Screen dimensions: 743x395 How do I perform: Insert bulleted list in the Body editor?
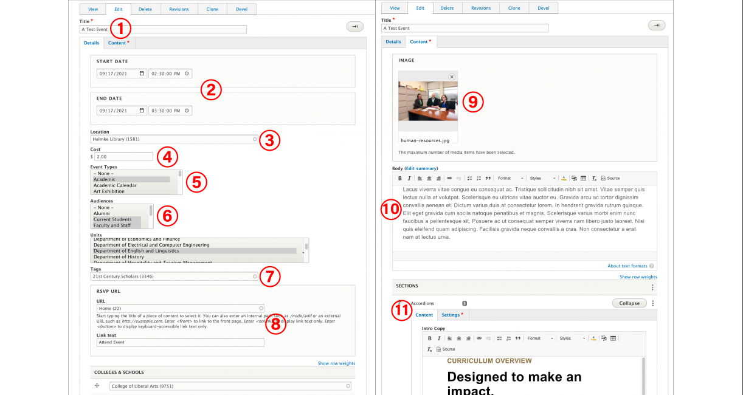469,178
